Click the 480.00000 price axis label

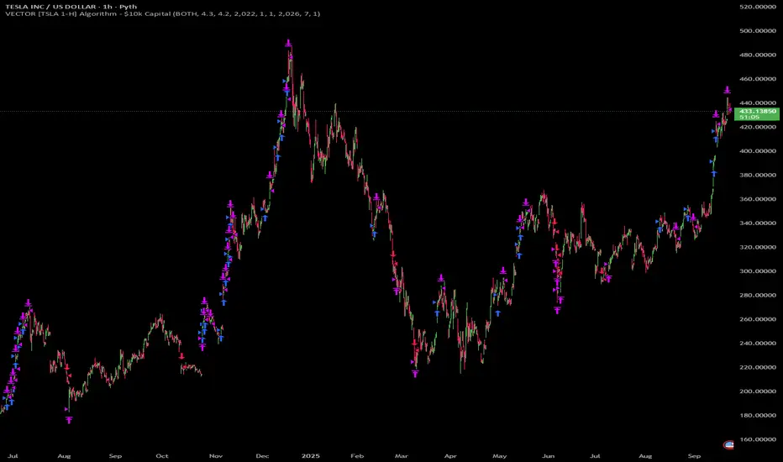point(758,55)
